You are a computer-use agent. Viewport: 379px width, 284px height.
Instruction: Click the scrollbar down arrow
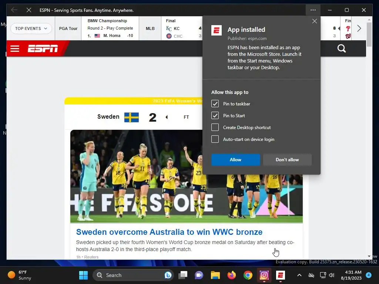pos(369,256)
